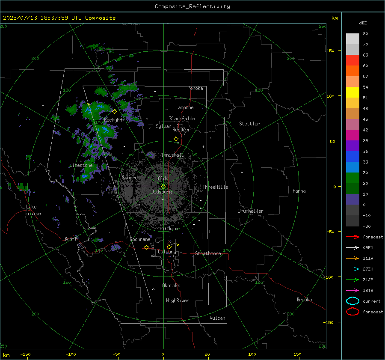This screenshot has height=360, width=385.
Task: Click the red forecast arrow in the legend
Action: point(352,237)
